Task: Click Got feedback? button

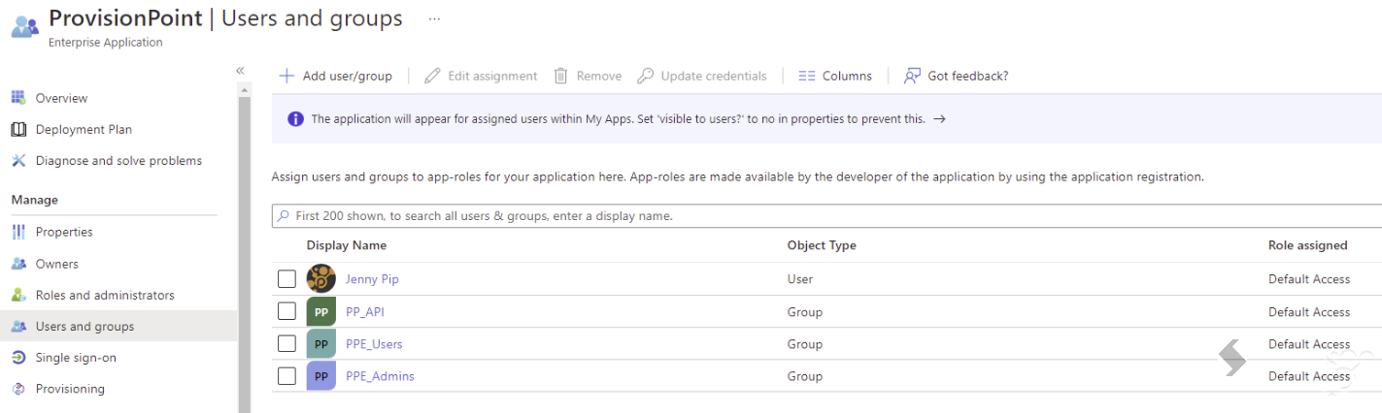Action: (x=957, y=76)
